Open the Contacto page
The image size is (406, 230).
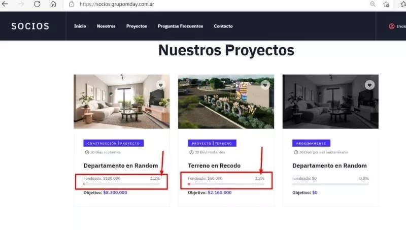coord(223,26)
